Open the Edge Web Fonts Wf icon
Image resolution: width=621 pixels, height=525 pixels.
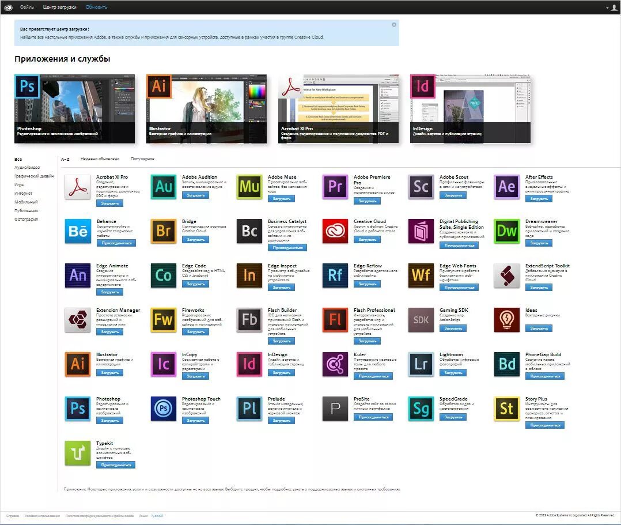[x=421, y=275]
